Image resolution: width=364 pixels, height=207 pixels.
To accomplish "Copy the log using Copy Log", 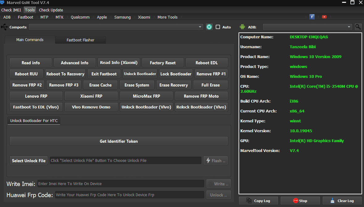I will 258,201.
